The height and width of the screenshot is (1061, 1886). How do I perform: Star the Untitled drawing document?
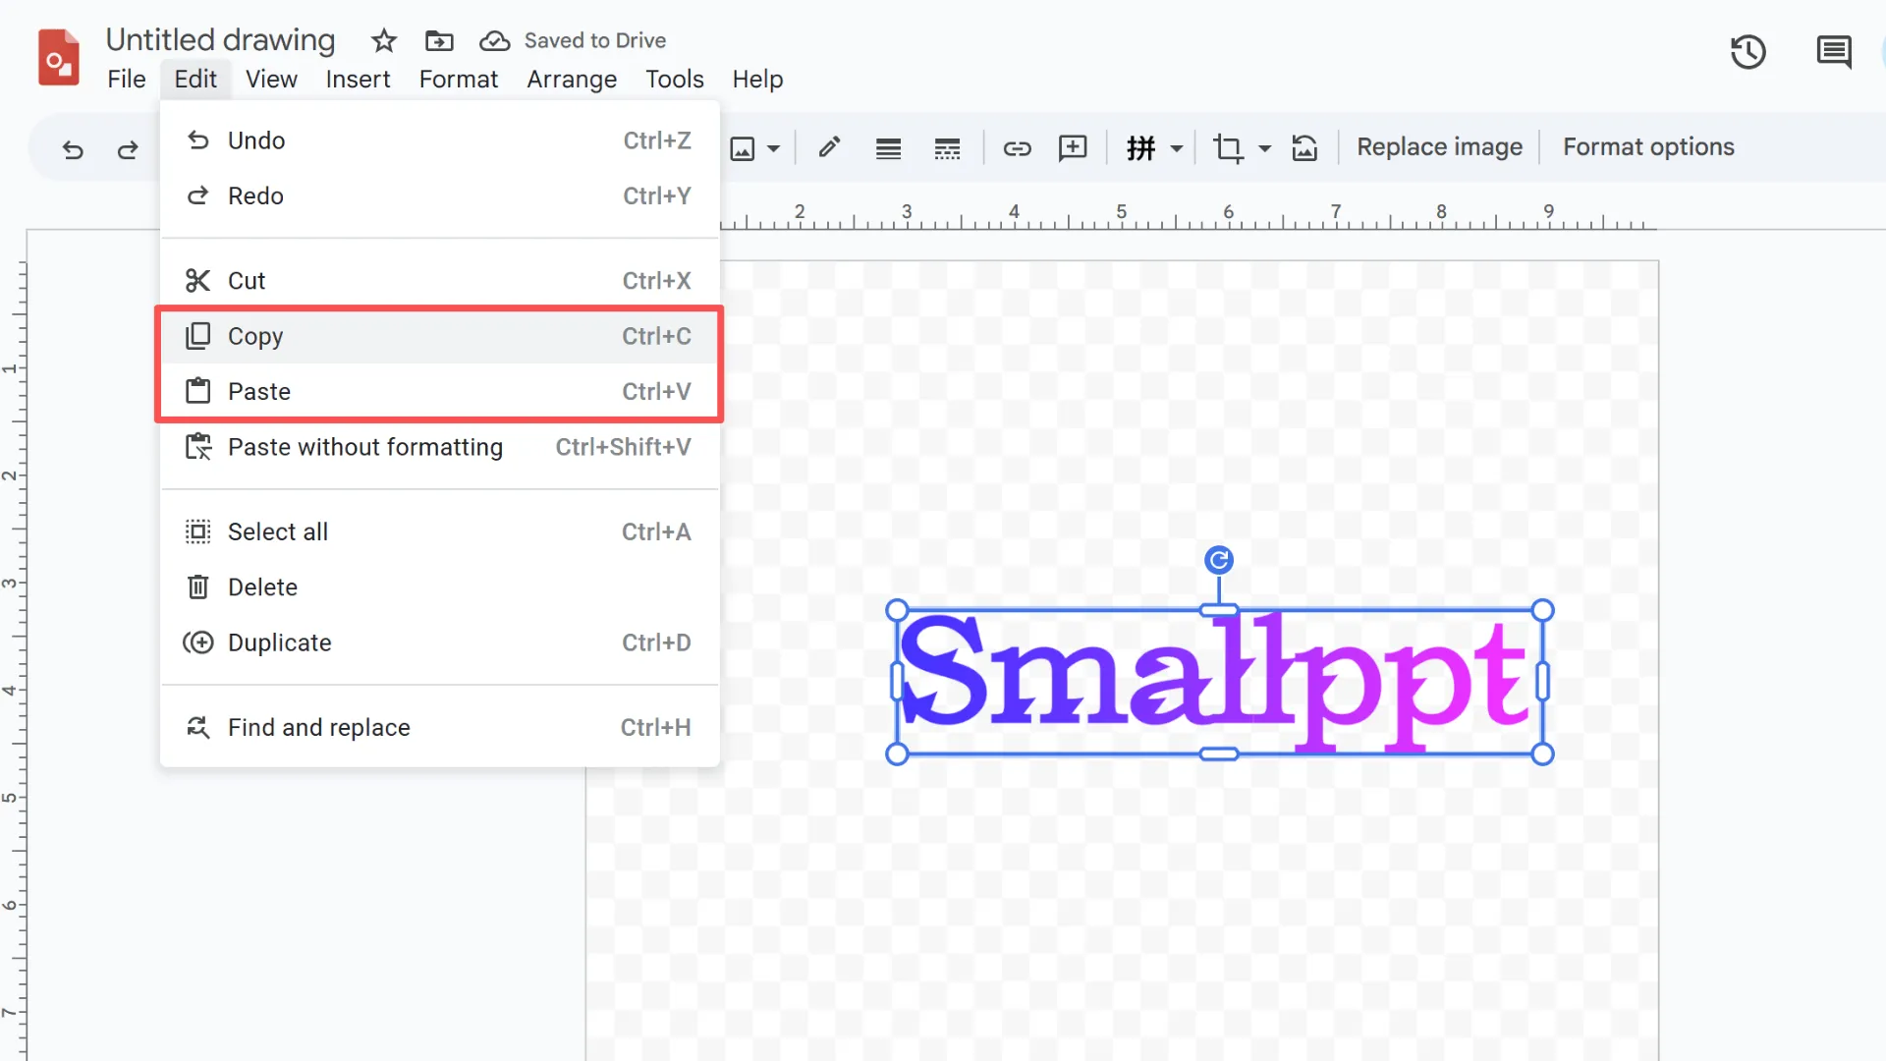(384, 40)
